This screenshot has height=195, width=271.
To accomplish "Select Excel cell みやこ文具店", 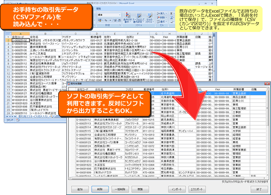I will [x=46, y=53].
